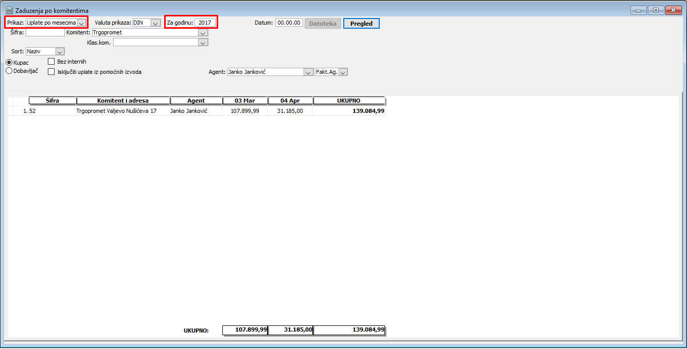Close the Zaduzenja po komitentima window
The width and height of the screenshot is (687, 349).
pos(673,10)
